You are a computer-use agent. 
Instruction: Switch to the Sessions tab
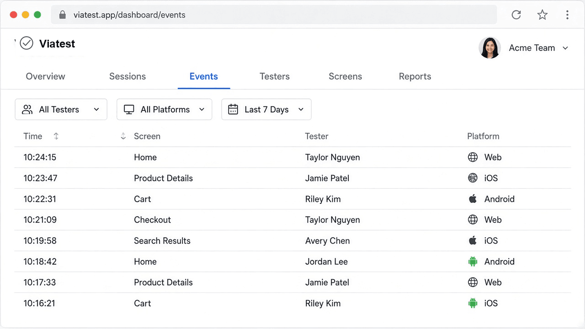[x=128, y=76]
